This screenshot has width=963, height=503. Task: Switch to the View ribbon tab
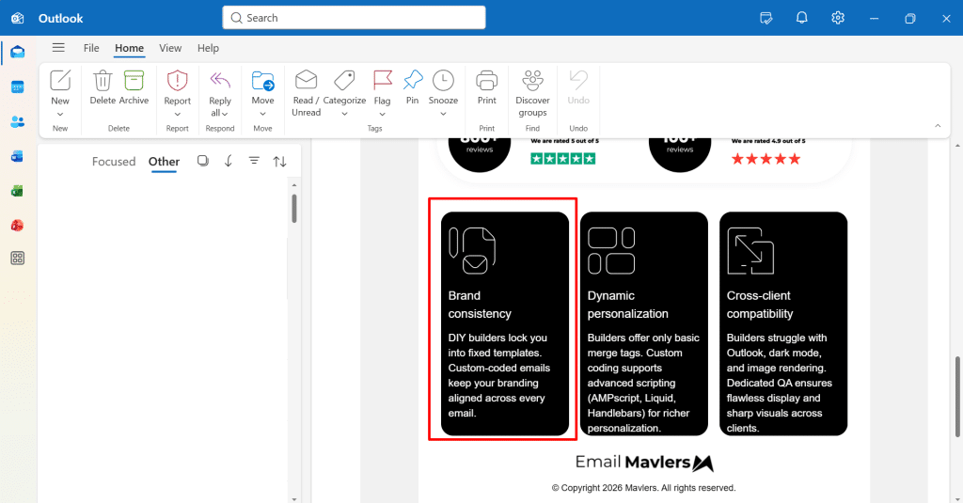(x=170, y=48)
